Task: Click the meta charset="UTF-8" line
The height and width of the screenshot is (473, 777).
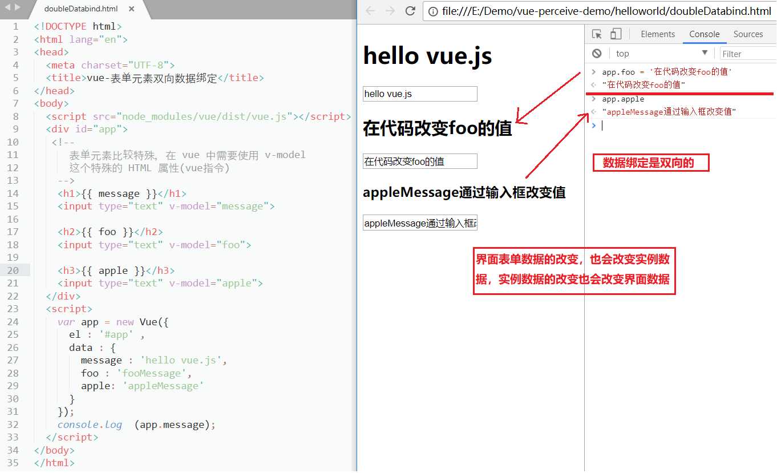Action: click(x=110, y=65)
